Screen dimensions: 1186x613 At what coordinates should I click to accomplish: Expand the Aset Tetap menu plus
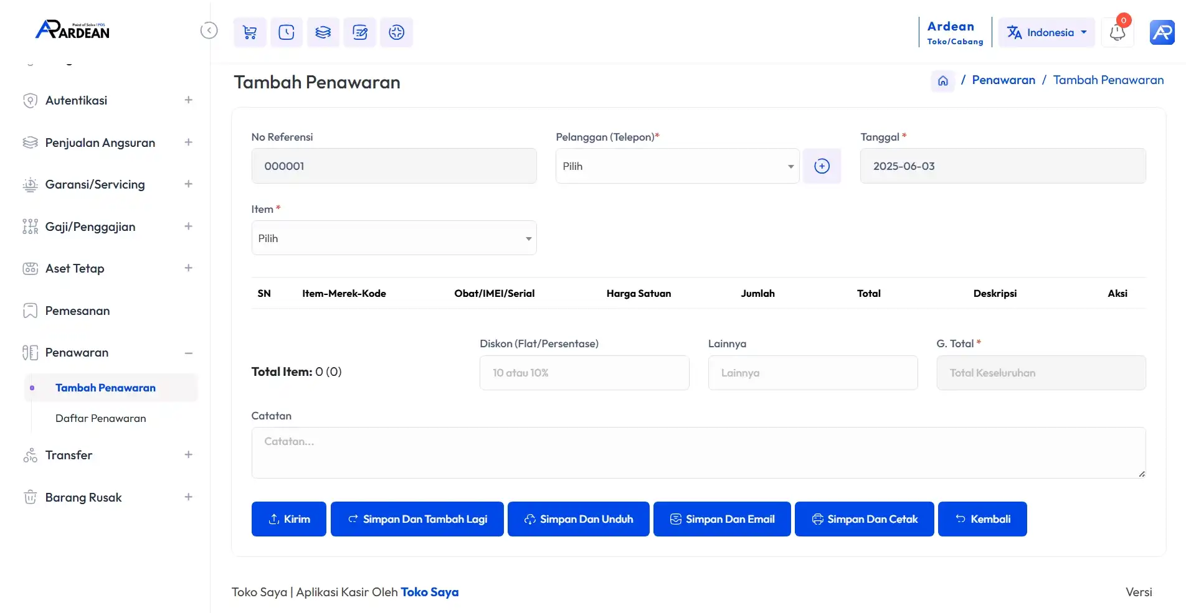(188, 268)
